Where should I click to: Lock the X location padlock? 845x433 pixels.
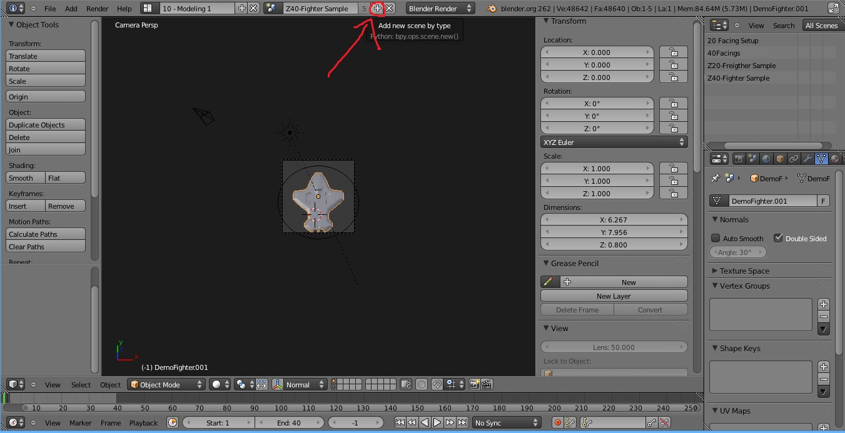pyautogui.click(x=673, y=52)
